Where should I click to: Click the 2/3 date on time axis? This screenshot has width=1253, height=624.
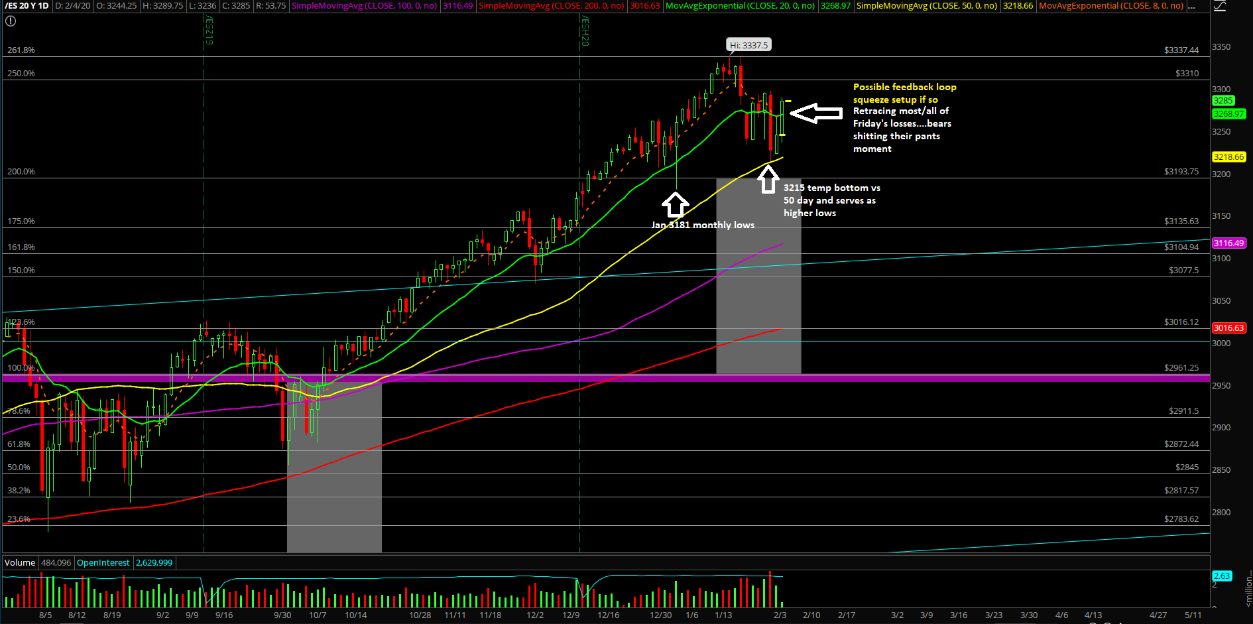(780, 615)
